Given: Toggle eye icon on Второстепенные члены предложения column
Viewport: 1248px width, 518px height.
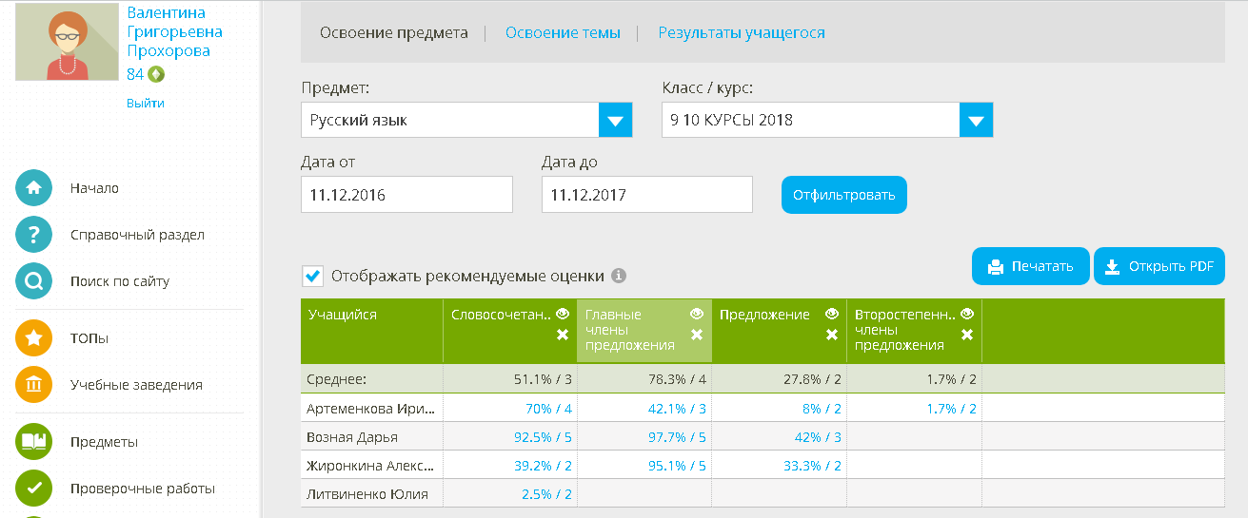Looking at the screenshot, I should coord(967,314).
